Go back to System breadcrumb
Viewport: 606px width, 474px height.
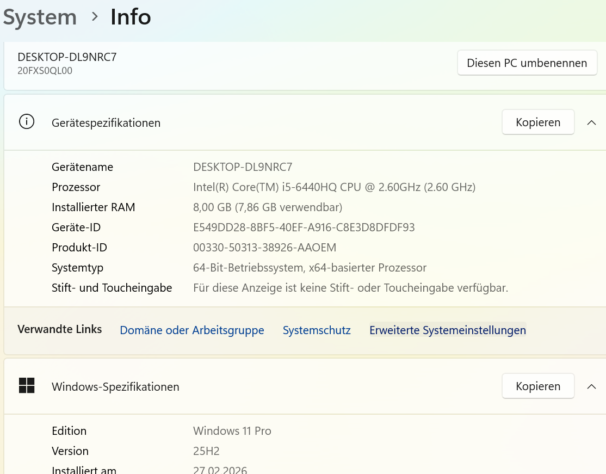[40, 17]
